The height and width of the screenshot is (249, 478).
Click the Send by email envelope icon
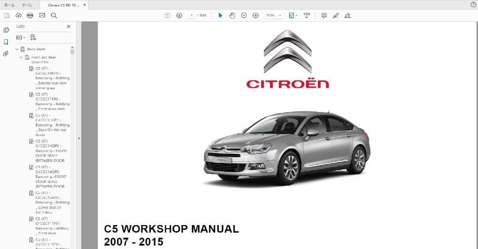coord(42,16)
